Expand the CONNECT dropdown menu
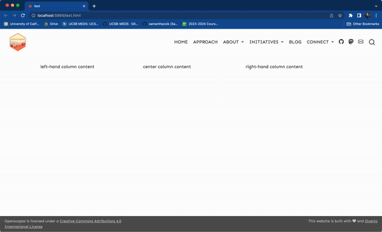Viewport: 382px width, 232px height. pyautogui.click(x=320, y=42)
